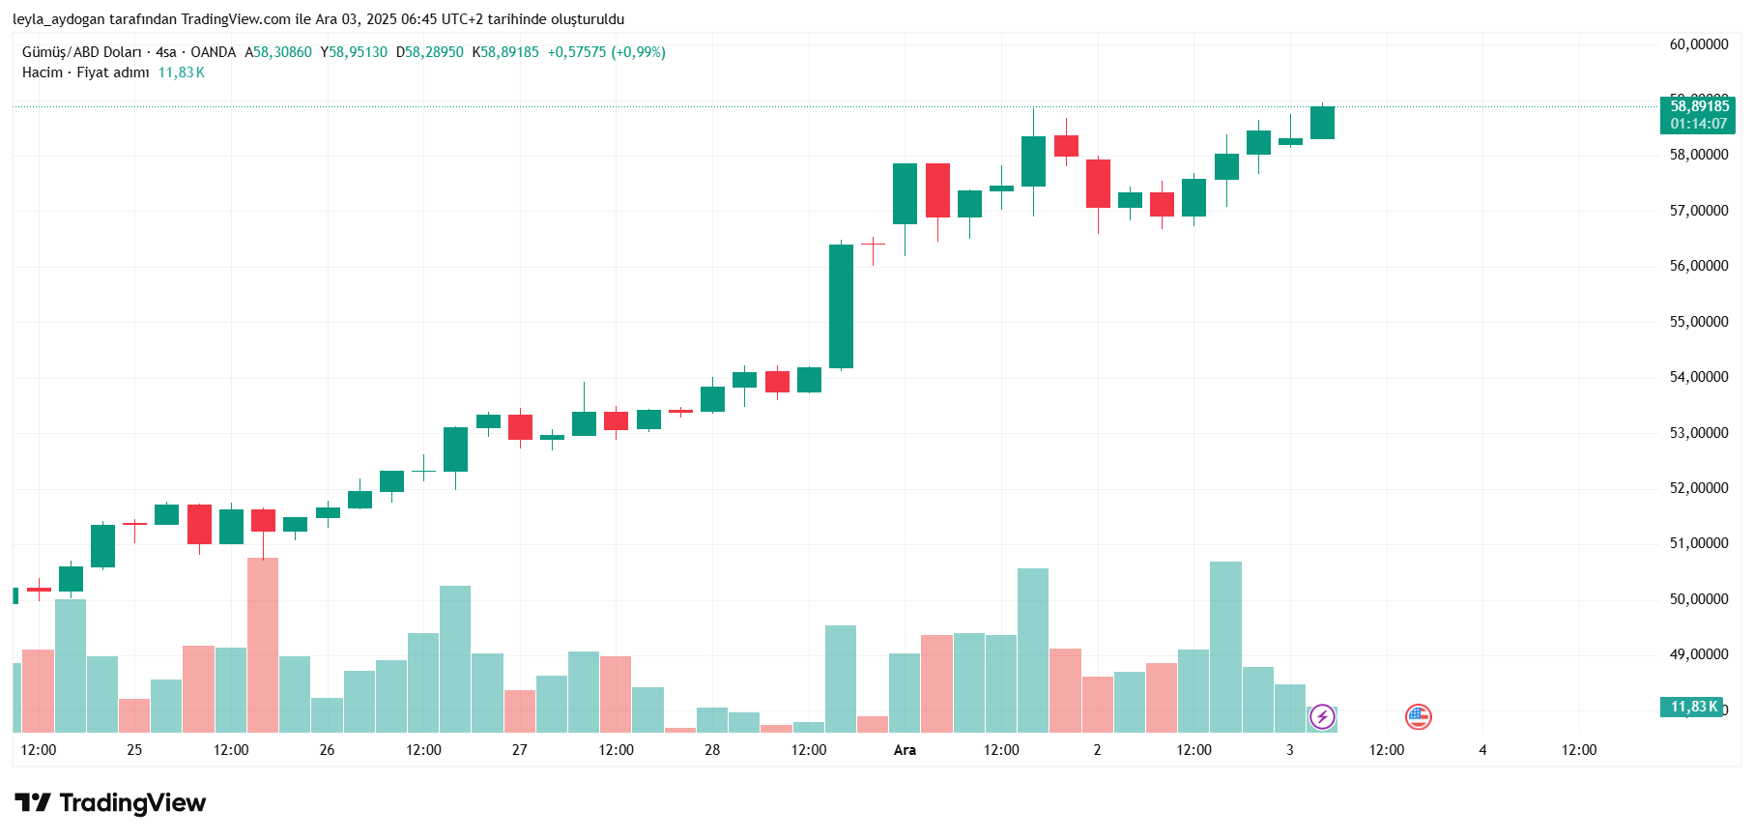Click the leyla_aydogan TradingView.com attribution text

tap(318, 19)
